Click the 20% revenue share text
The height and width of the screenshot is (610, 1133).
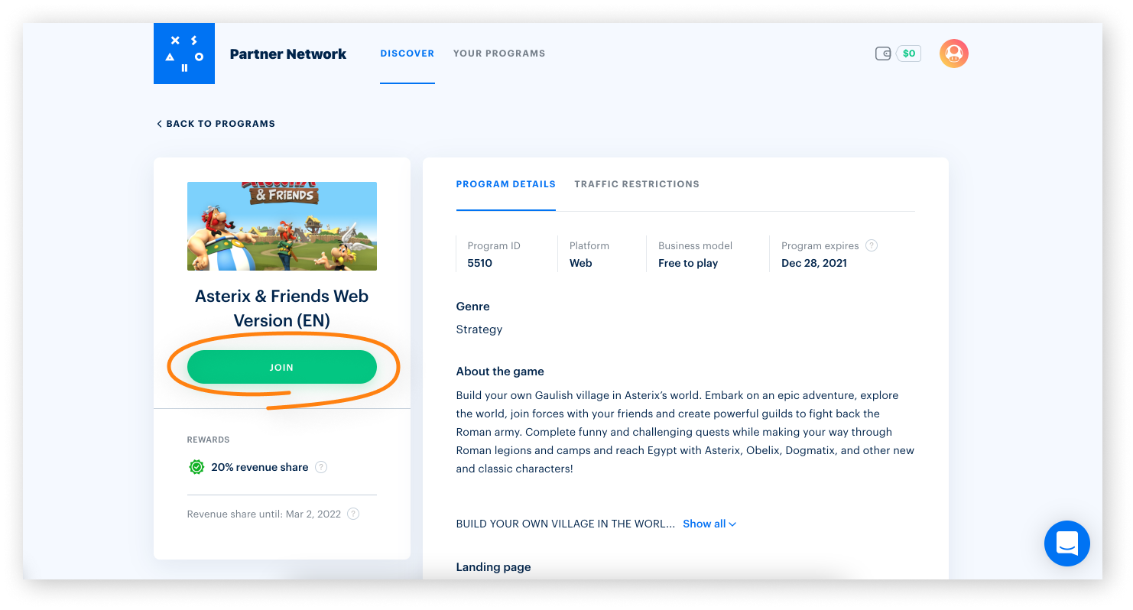(260, 467)
